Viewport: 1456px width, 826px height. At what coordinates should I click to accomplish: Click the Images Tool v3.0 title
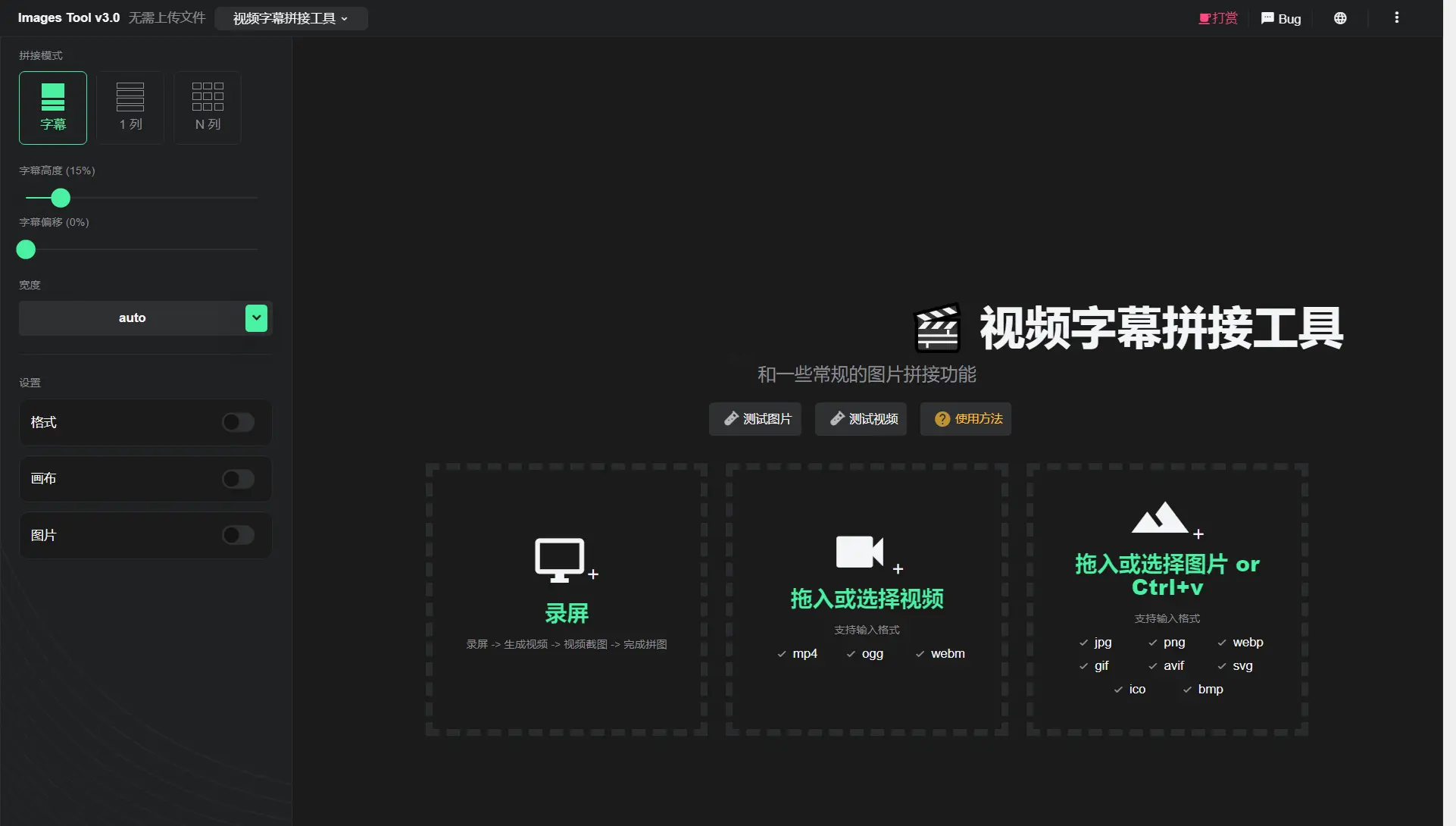69,17
